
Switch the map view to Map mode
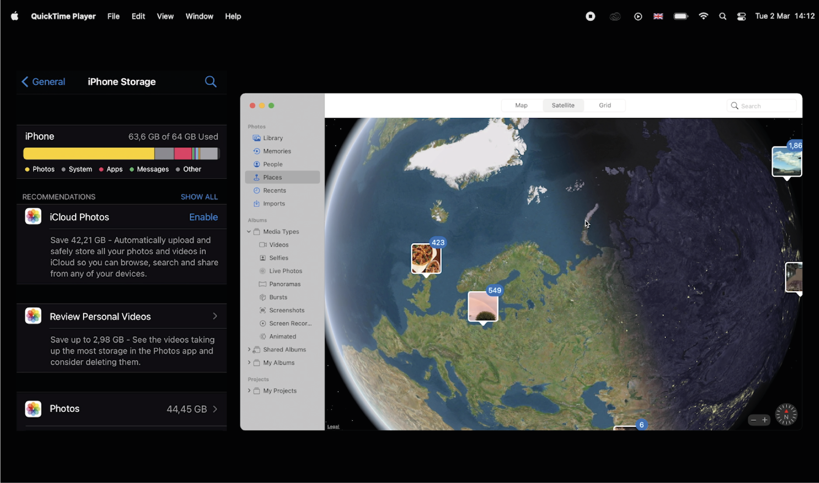[x=521, y=106]
